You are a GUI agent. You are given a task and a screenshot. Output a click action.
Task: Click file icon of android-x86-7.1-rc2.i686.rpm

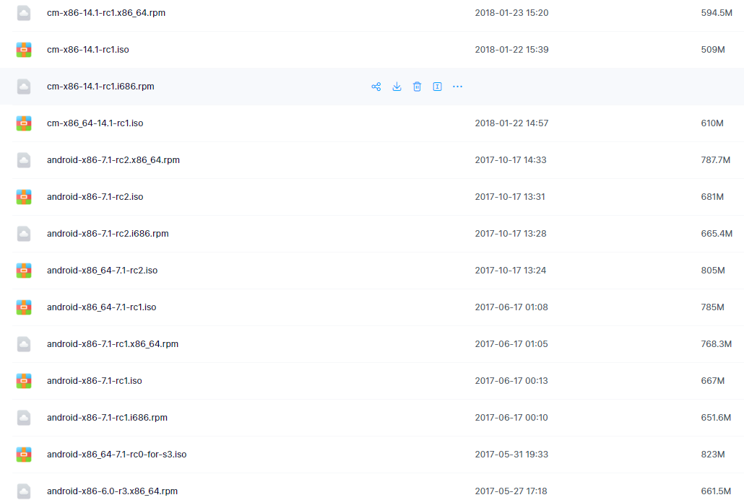coord(24,234)
